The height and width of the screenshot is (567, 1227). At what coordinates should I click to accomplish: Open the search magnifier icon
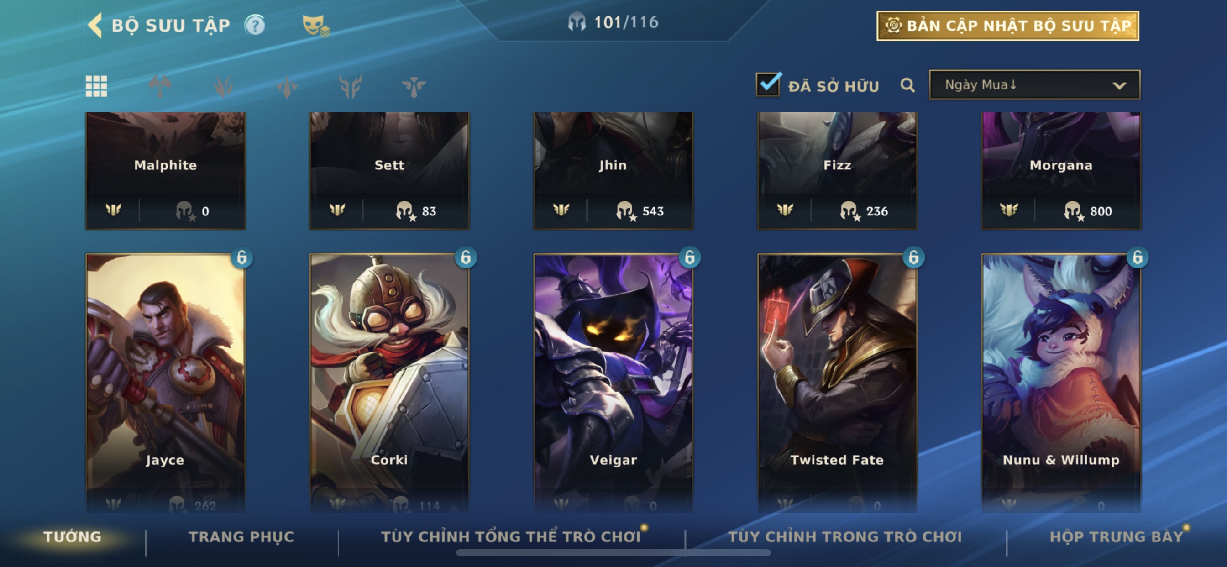click(x=907, y=85)
